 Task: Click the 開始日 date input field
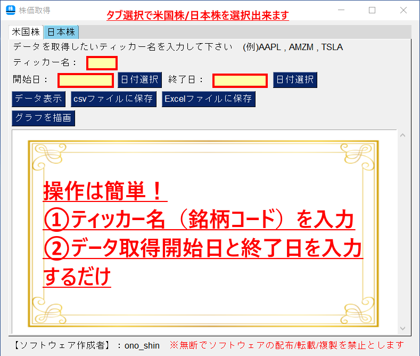[86, 80]
